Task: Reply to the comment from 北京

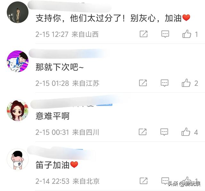Action: (165, 181)
